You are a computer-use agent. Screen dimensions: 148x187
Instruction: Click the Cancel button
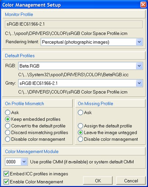[131, 181]
